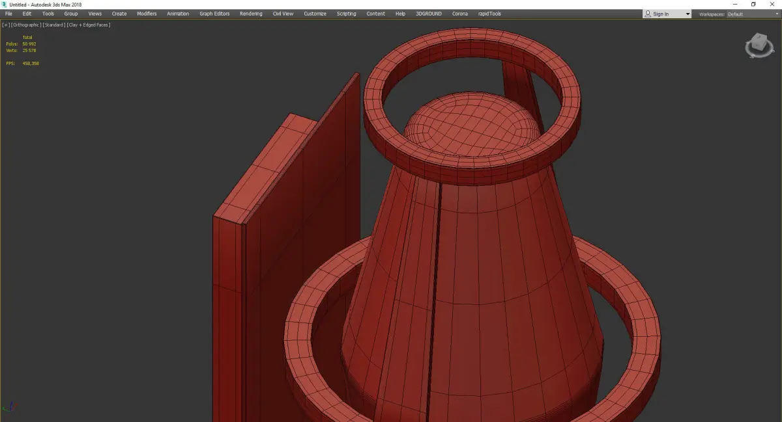Open the Create menu

[x=119, y=14]
